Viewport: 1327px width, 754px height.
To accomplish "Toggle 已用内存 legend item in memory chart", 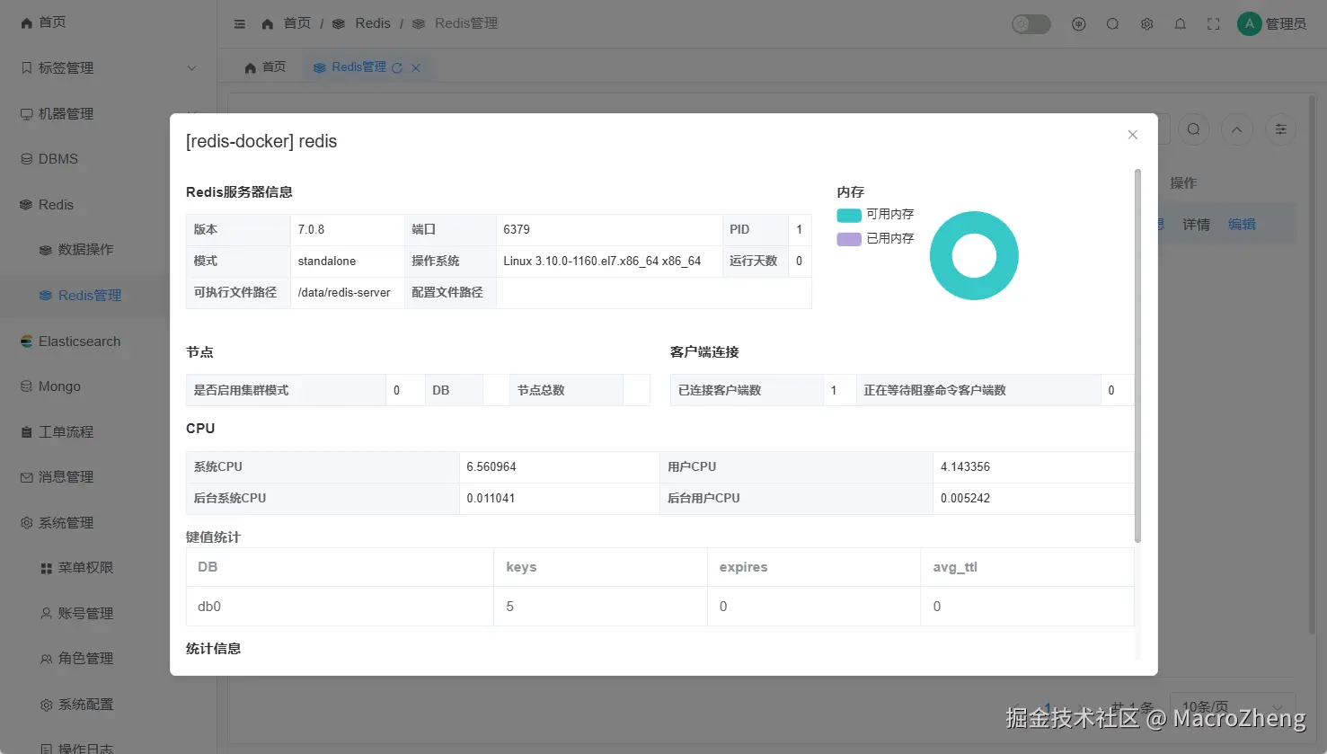I will [875, 239].
